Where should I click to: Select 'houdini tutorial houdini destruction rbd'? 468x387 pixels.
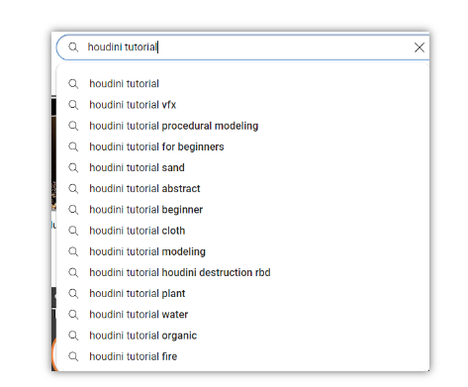pos(243,272)
